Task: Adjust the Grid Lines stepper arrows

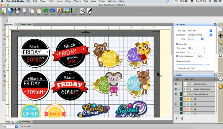Action: click(x=204, y=48)
